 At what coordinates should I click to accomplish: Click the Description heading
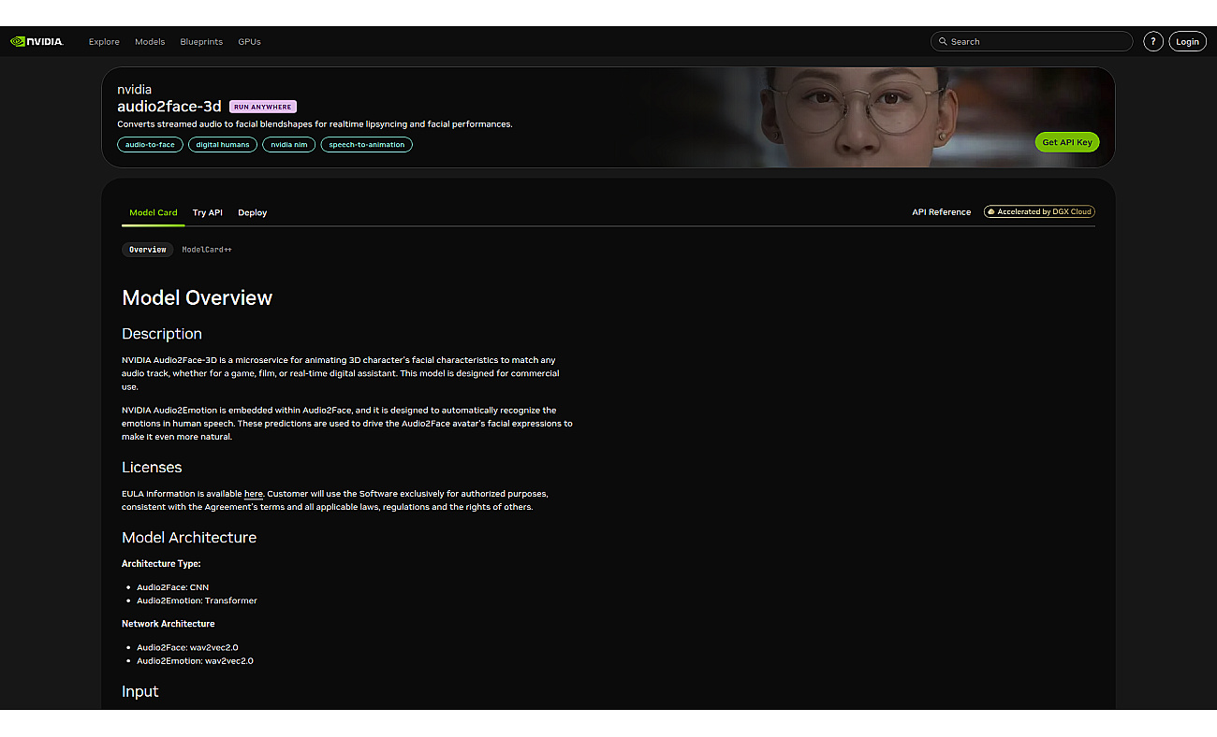coord(162,334)
